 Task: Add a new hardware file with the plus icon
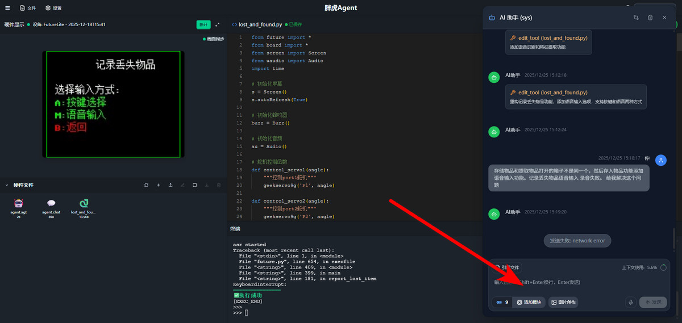[x=159, y=185]
